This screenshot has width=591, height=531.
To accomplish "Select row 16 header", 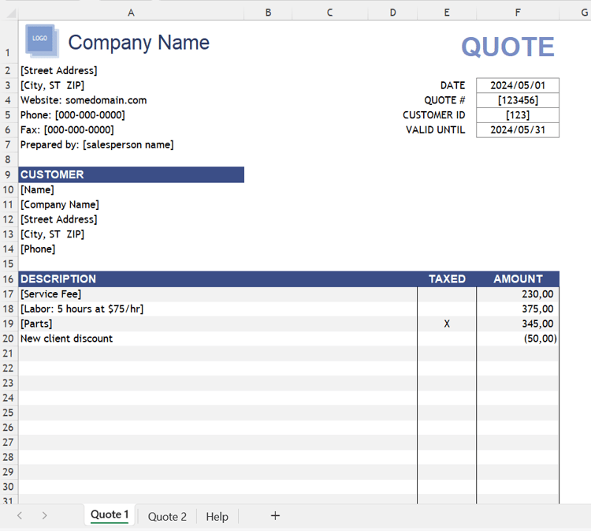I will click(x=9, y=279).
